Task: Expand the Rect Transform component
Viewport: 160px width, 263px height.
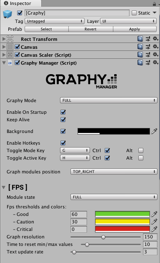Action: pyautogui.click(x=4, y=39)
